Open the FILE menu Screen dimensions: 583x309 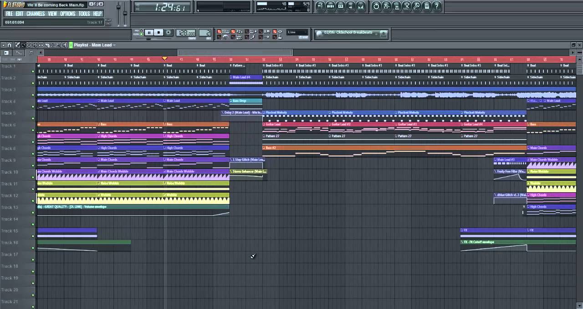point(9,14)
